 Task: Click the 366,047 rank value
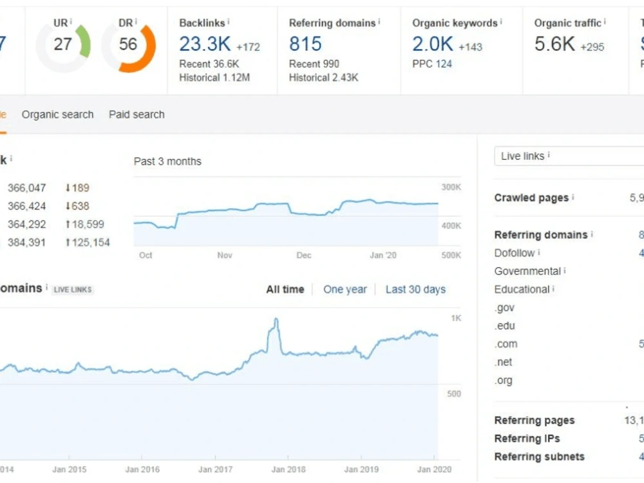point(26,188)
